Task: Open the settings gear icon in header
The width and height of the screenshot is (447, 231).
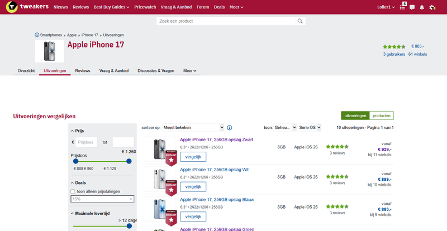Action: click(432, 7)
